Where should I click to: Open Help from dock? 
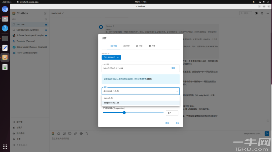[x=5, y=28]
